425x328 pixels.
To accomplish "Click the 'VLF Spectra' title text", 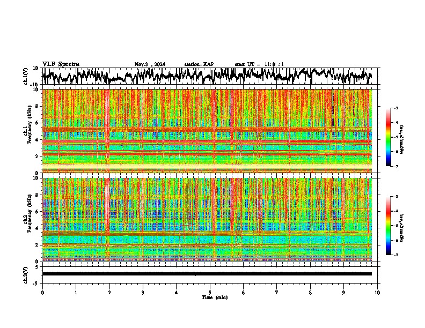I will coord(61,64).
